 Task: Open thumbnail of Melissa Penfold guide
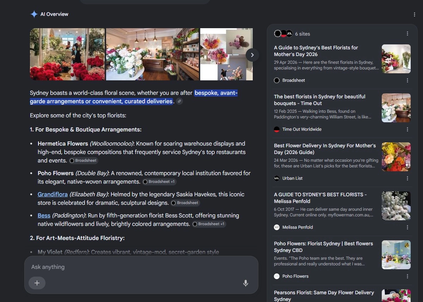tap(396, 206)
